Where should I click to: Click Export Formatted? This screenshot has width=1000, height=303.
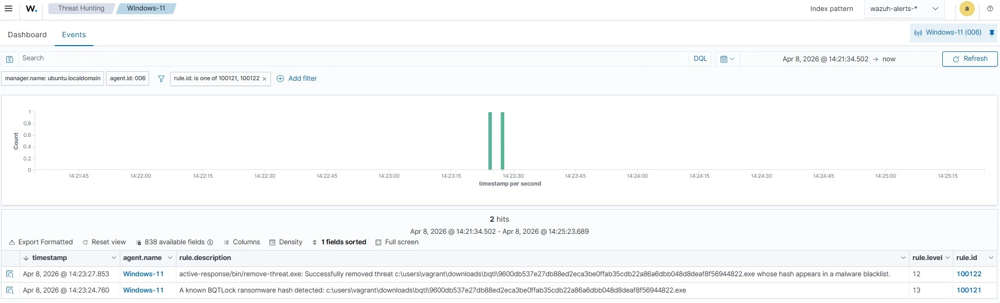41,242
